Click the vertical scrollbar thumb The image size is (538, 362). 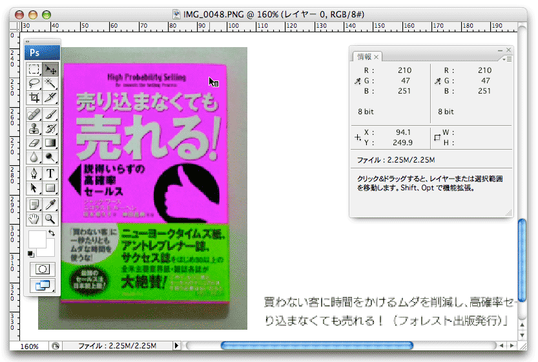click(522, 261)
